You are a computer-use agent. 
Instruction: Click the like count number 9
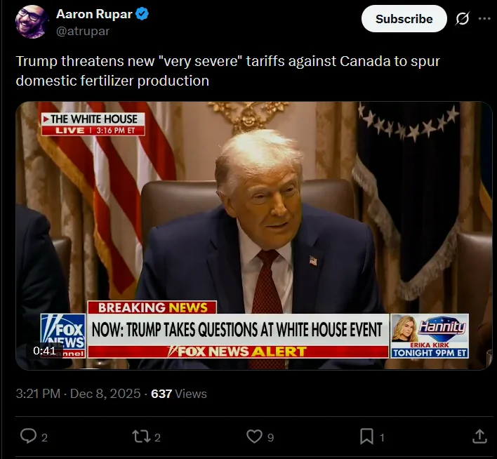coord(270,437)
